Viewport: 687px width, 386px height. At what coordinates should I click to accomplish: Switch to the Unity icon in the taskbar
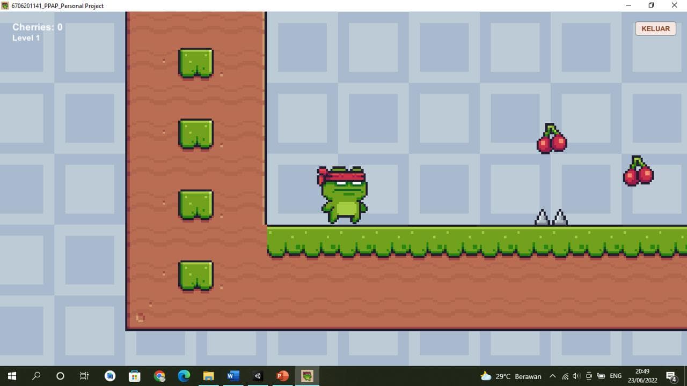[258, 376]
